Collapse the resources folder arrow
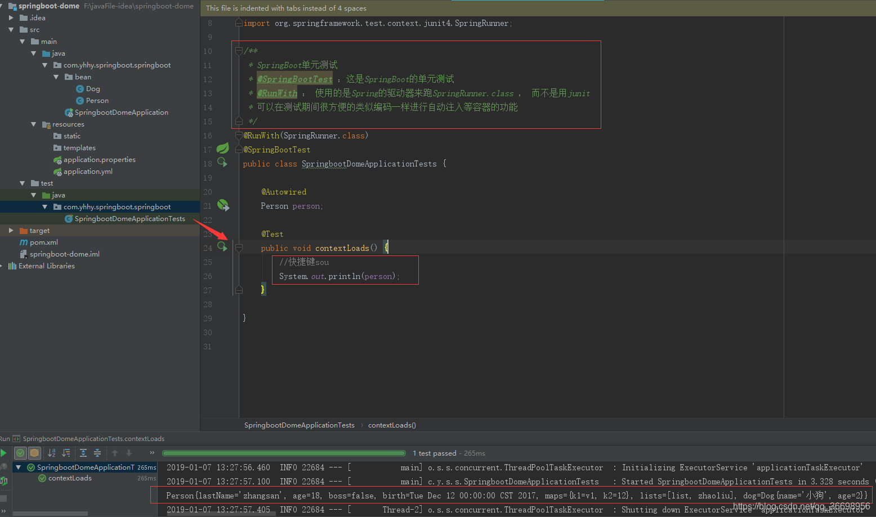The width and height of the screenshot is (876, 517). [34, 124]
